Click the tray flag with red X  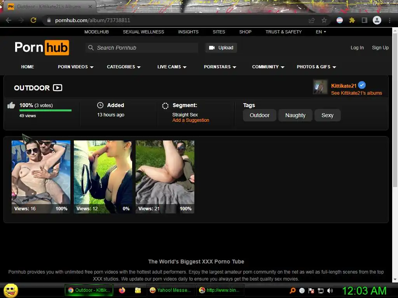pyautogui.click(x=311, y=291)
